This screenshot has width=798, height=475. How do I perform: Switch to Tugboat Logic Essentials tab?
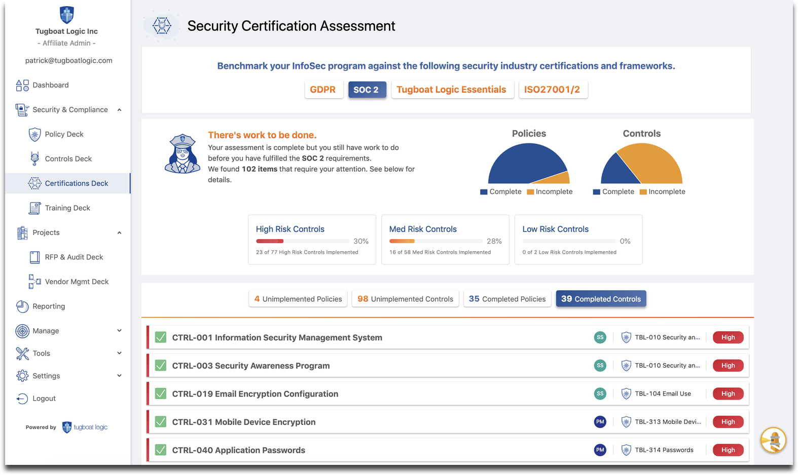[452, 90]
